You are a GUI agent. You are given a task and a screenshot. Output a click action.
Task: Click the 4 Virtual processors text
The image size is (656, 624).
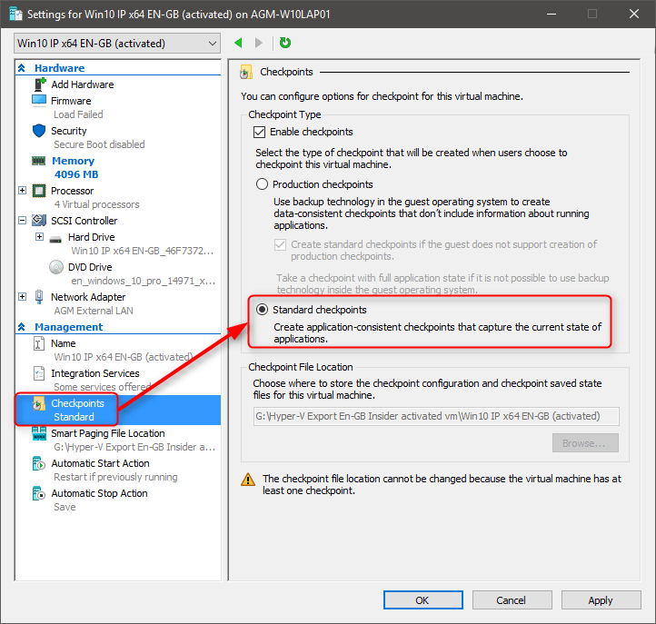coord(96,204)
